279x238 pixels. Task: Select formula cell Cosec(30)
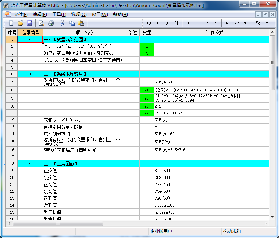pyautogui.click(x=212, y=205)
